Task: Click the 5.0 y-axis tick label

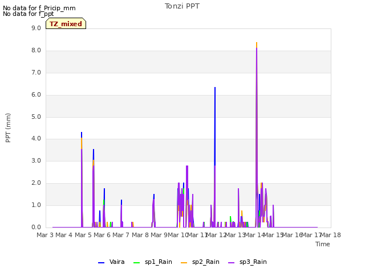Action: pyautogui.click(x=36, y=117)
